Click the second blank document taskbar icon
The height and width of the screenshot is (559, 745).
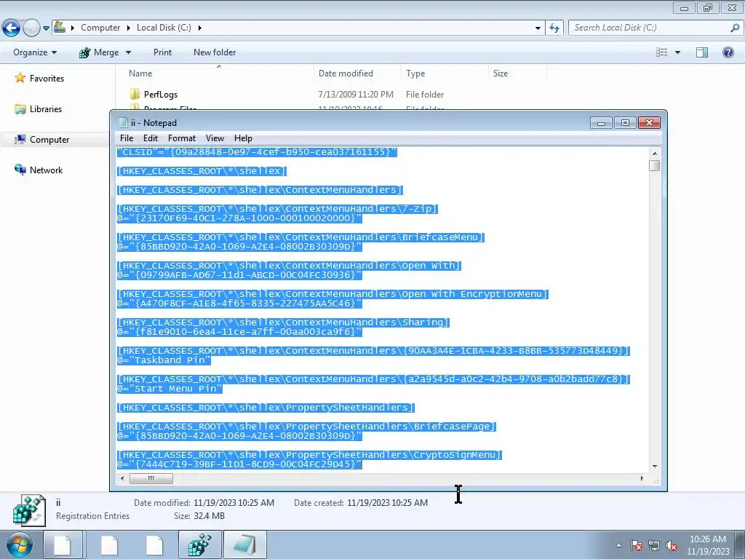pyautogui.click(x=109, y=544)
